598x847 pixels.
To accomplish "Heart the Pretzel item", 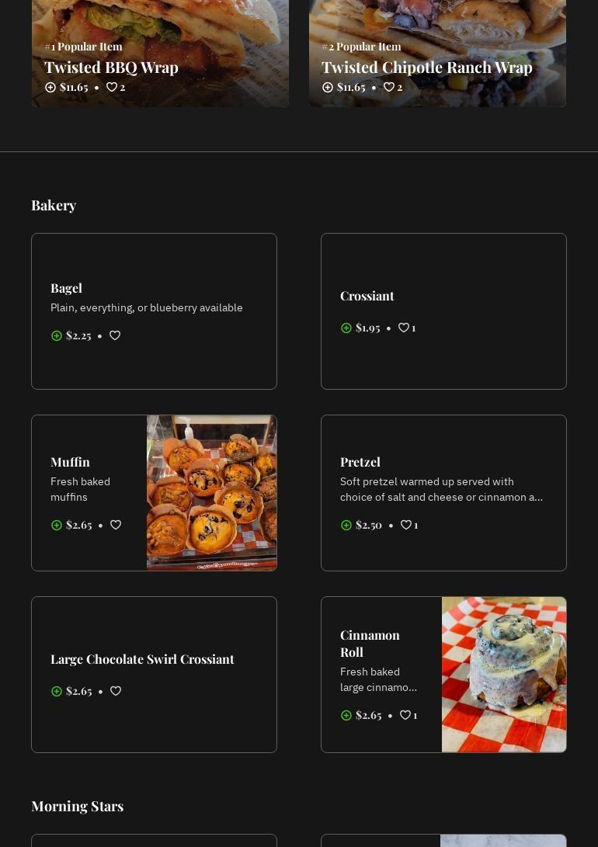I will coord(406,525).
